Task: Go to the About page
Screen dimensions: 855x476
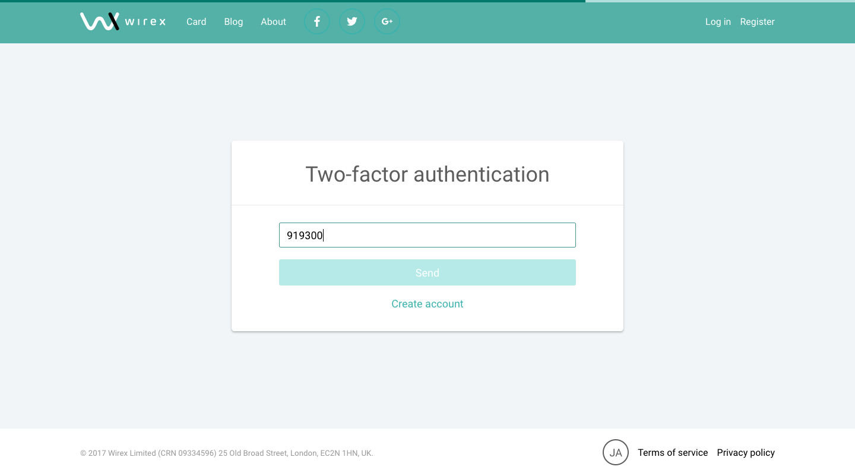Action: click(x=273, y=22)
